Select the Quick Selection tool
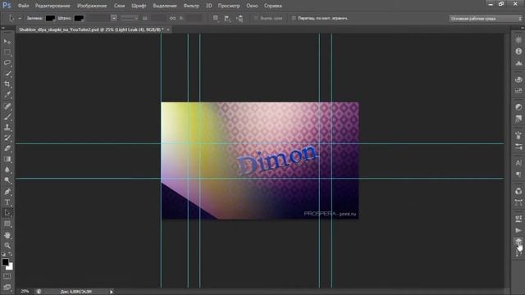Image resolution: width=525 pixels, height=295 pixels. coord(7,74)
